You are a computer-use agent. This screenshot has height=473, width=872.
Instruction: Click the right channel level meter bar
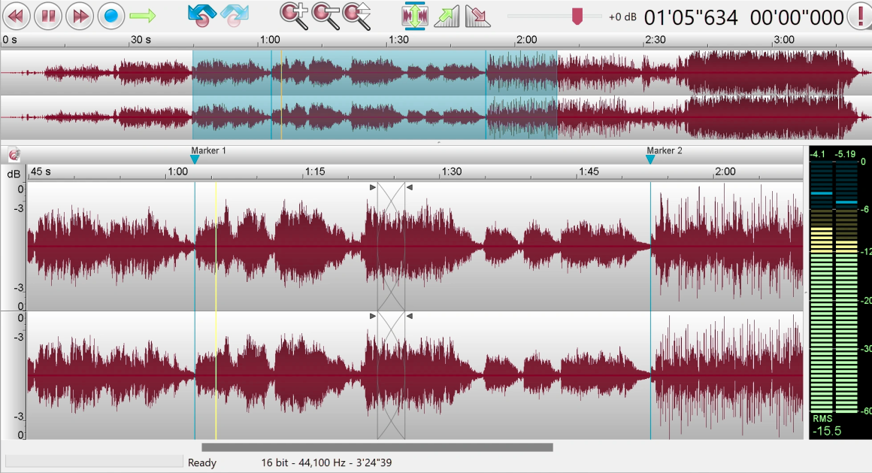tap(846, 287)
